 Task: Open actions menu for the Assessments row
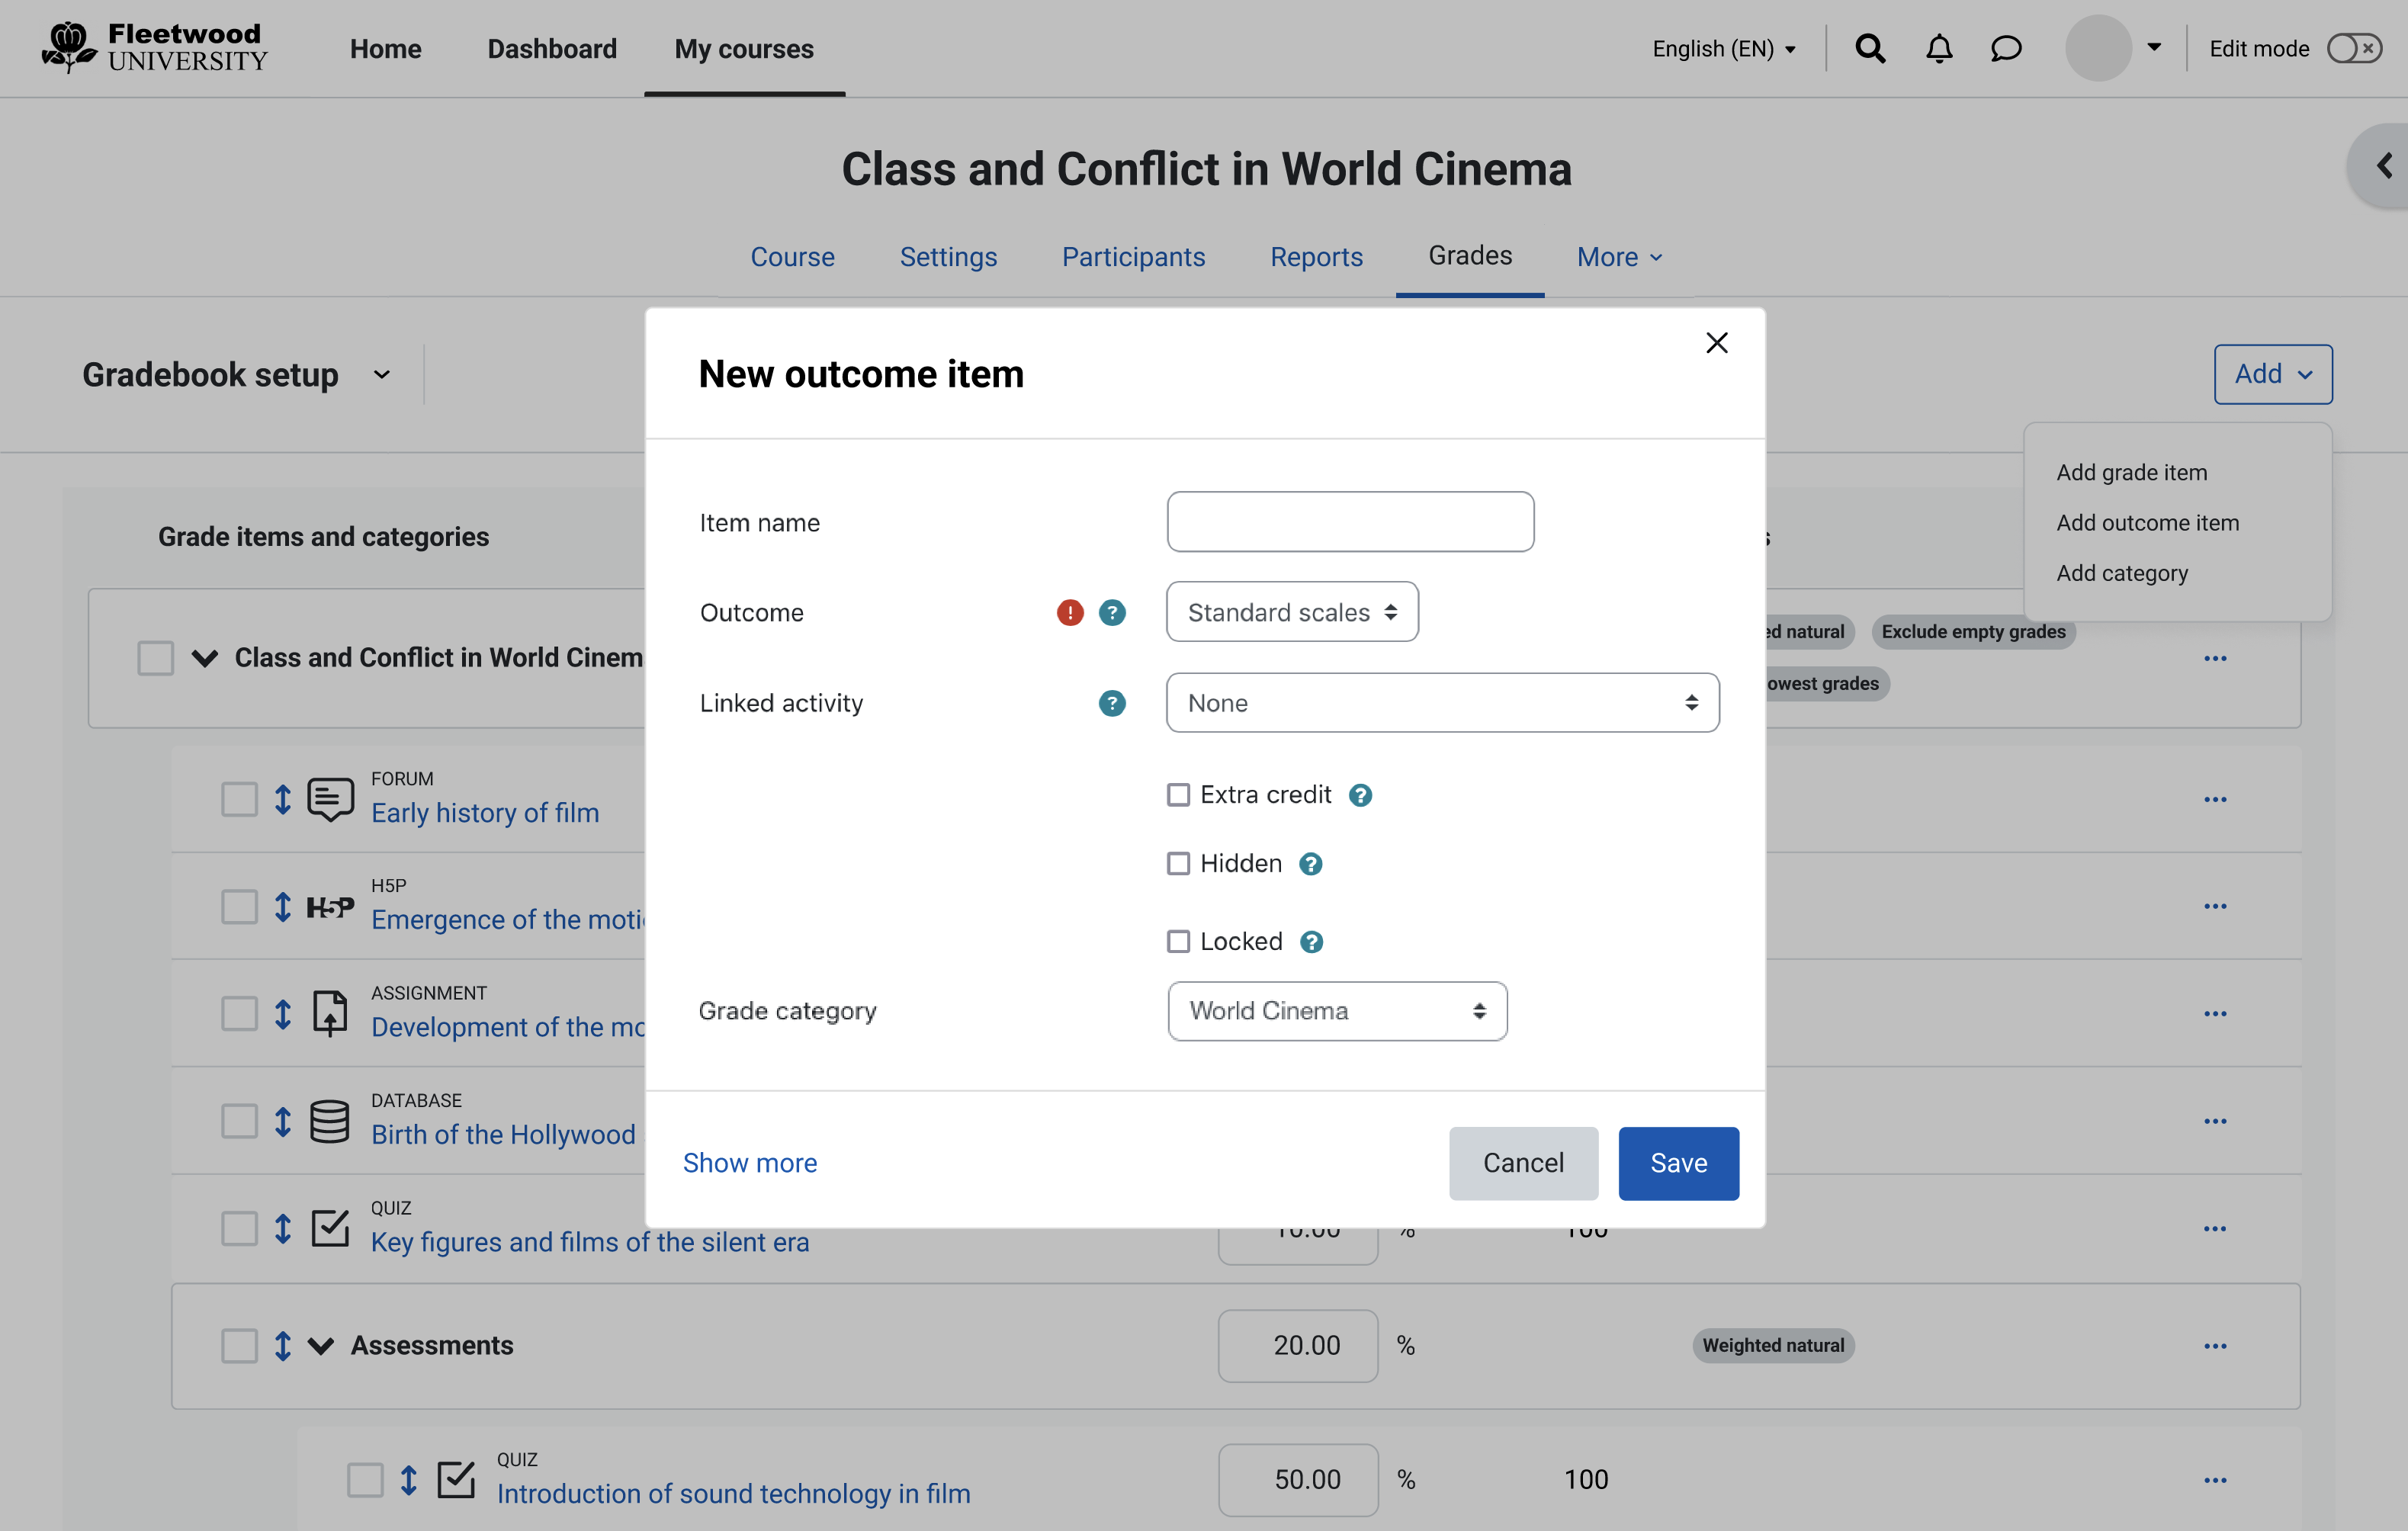(2215, 1345)
